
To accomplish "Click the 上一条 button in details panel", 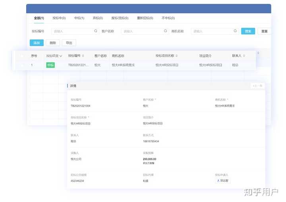I will coord(257,86).
